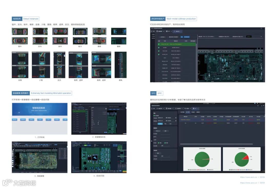Select the underlined active statistics sub-tab

pos(188,112)
